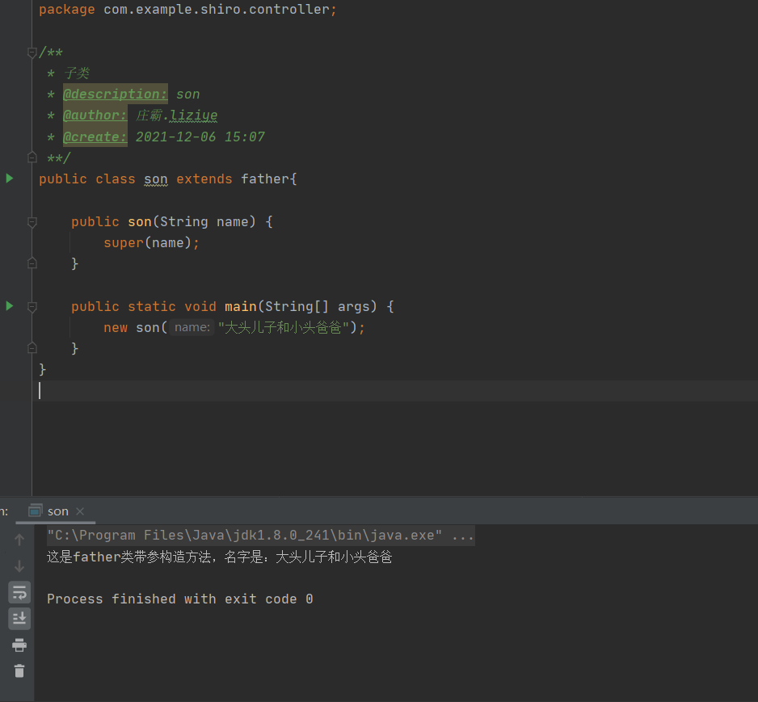This screenshot has height=702, width=758.
Task: Collapse the son constructor via gutter arrow
Action: pos(31,221)
